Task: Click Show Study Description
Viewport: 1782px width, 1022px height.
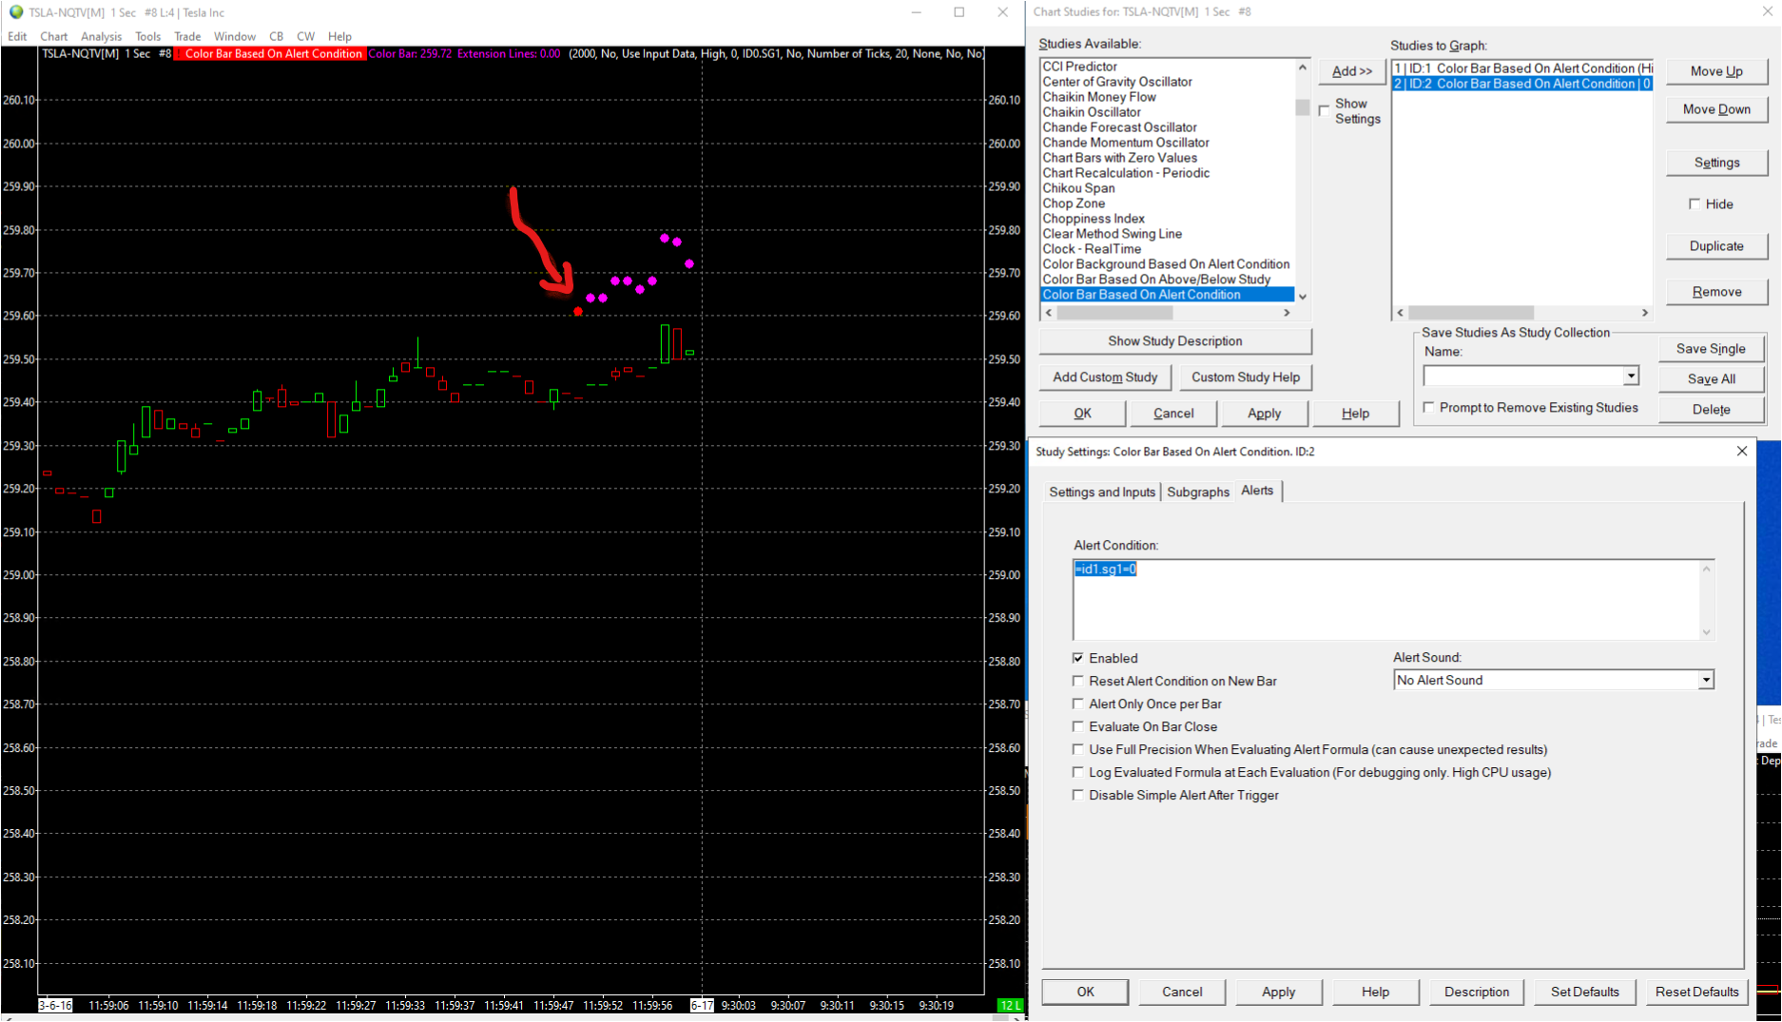Action: [1174, 341]
